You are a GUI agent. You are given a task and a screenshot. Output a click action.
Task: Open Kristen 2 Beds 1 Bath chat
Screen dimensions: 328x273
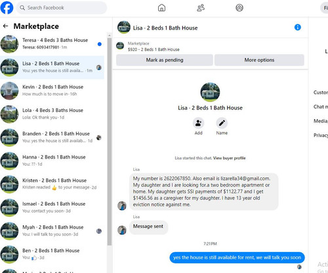[52, 184]
